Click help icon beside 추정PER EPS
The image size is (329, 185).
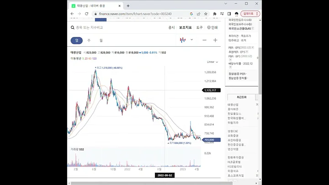coord(247,52)
